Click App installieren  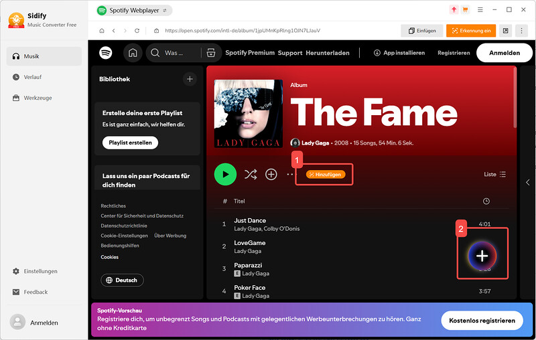point(399,53)
